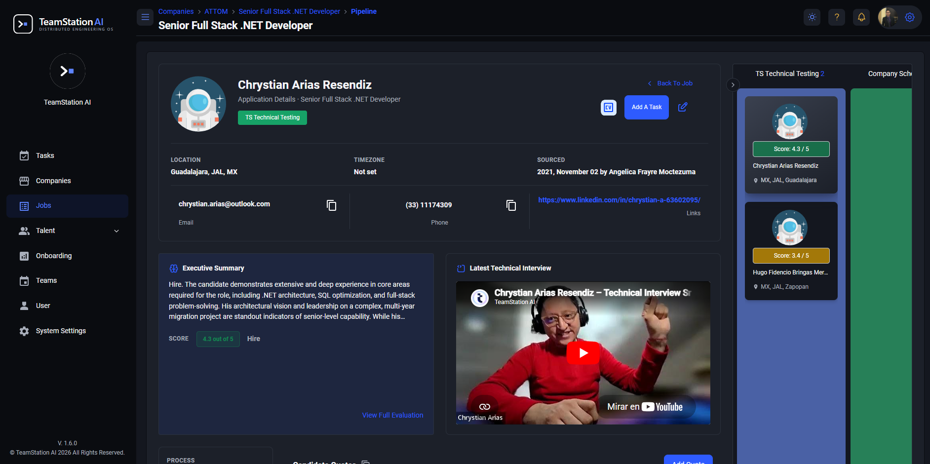Select Jobs in the sidebar

click(67, 206)
